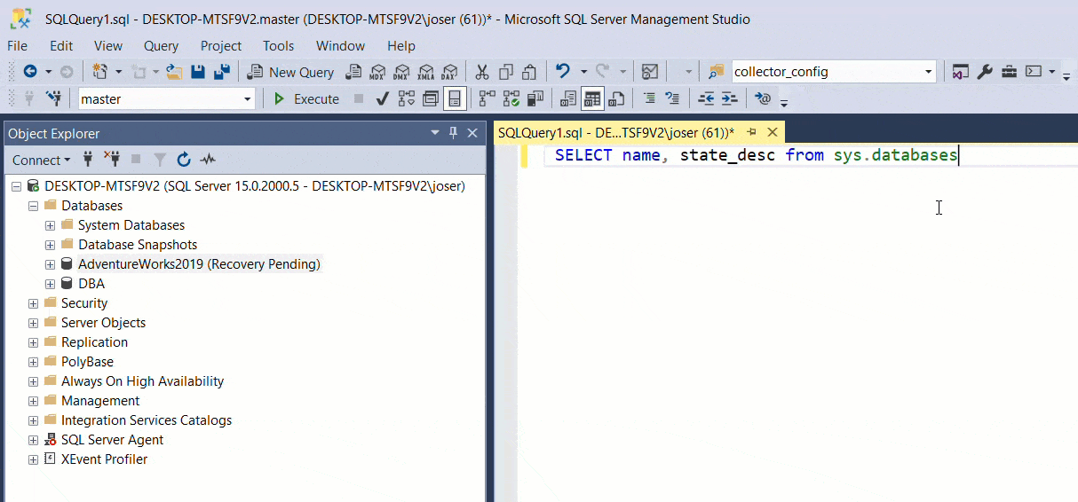1078x502 pixels.
Task: Open the Tools menu
Action: tap(278, 45)
